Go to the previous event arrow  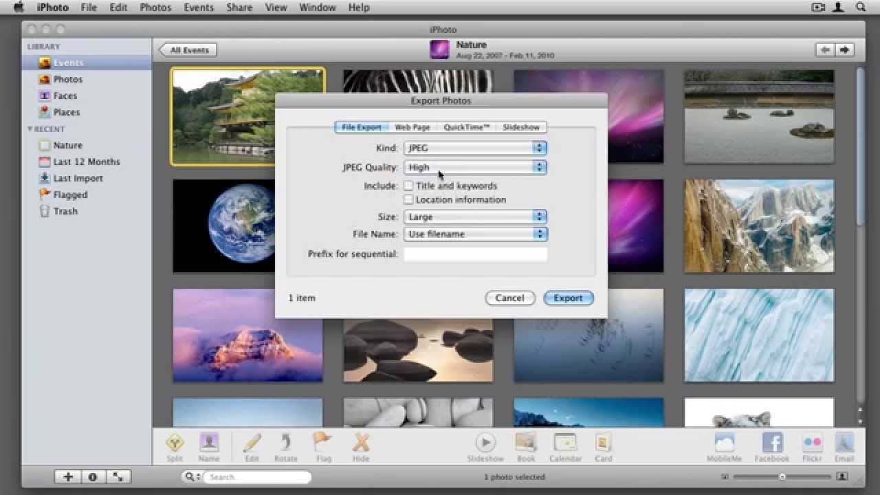[825, 49]
